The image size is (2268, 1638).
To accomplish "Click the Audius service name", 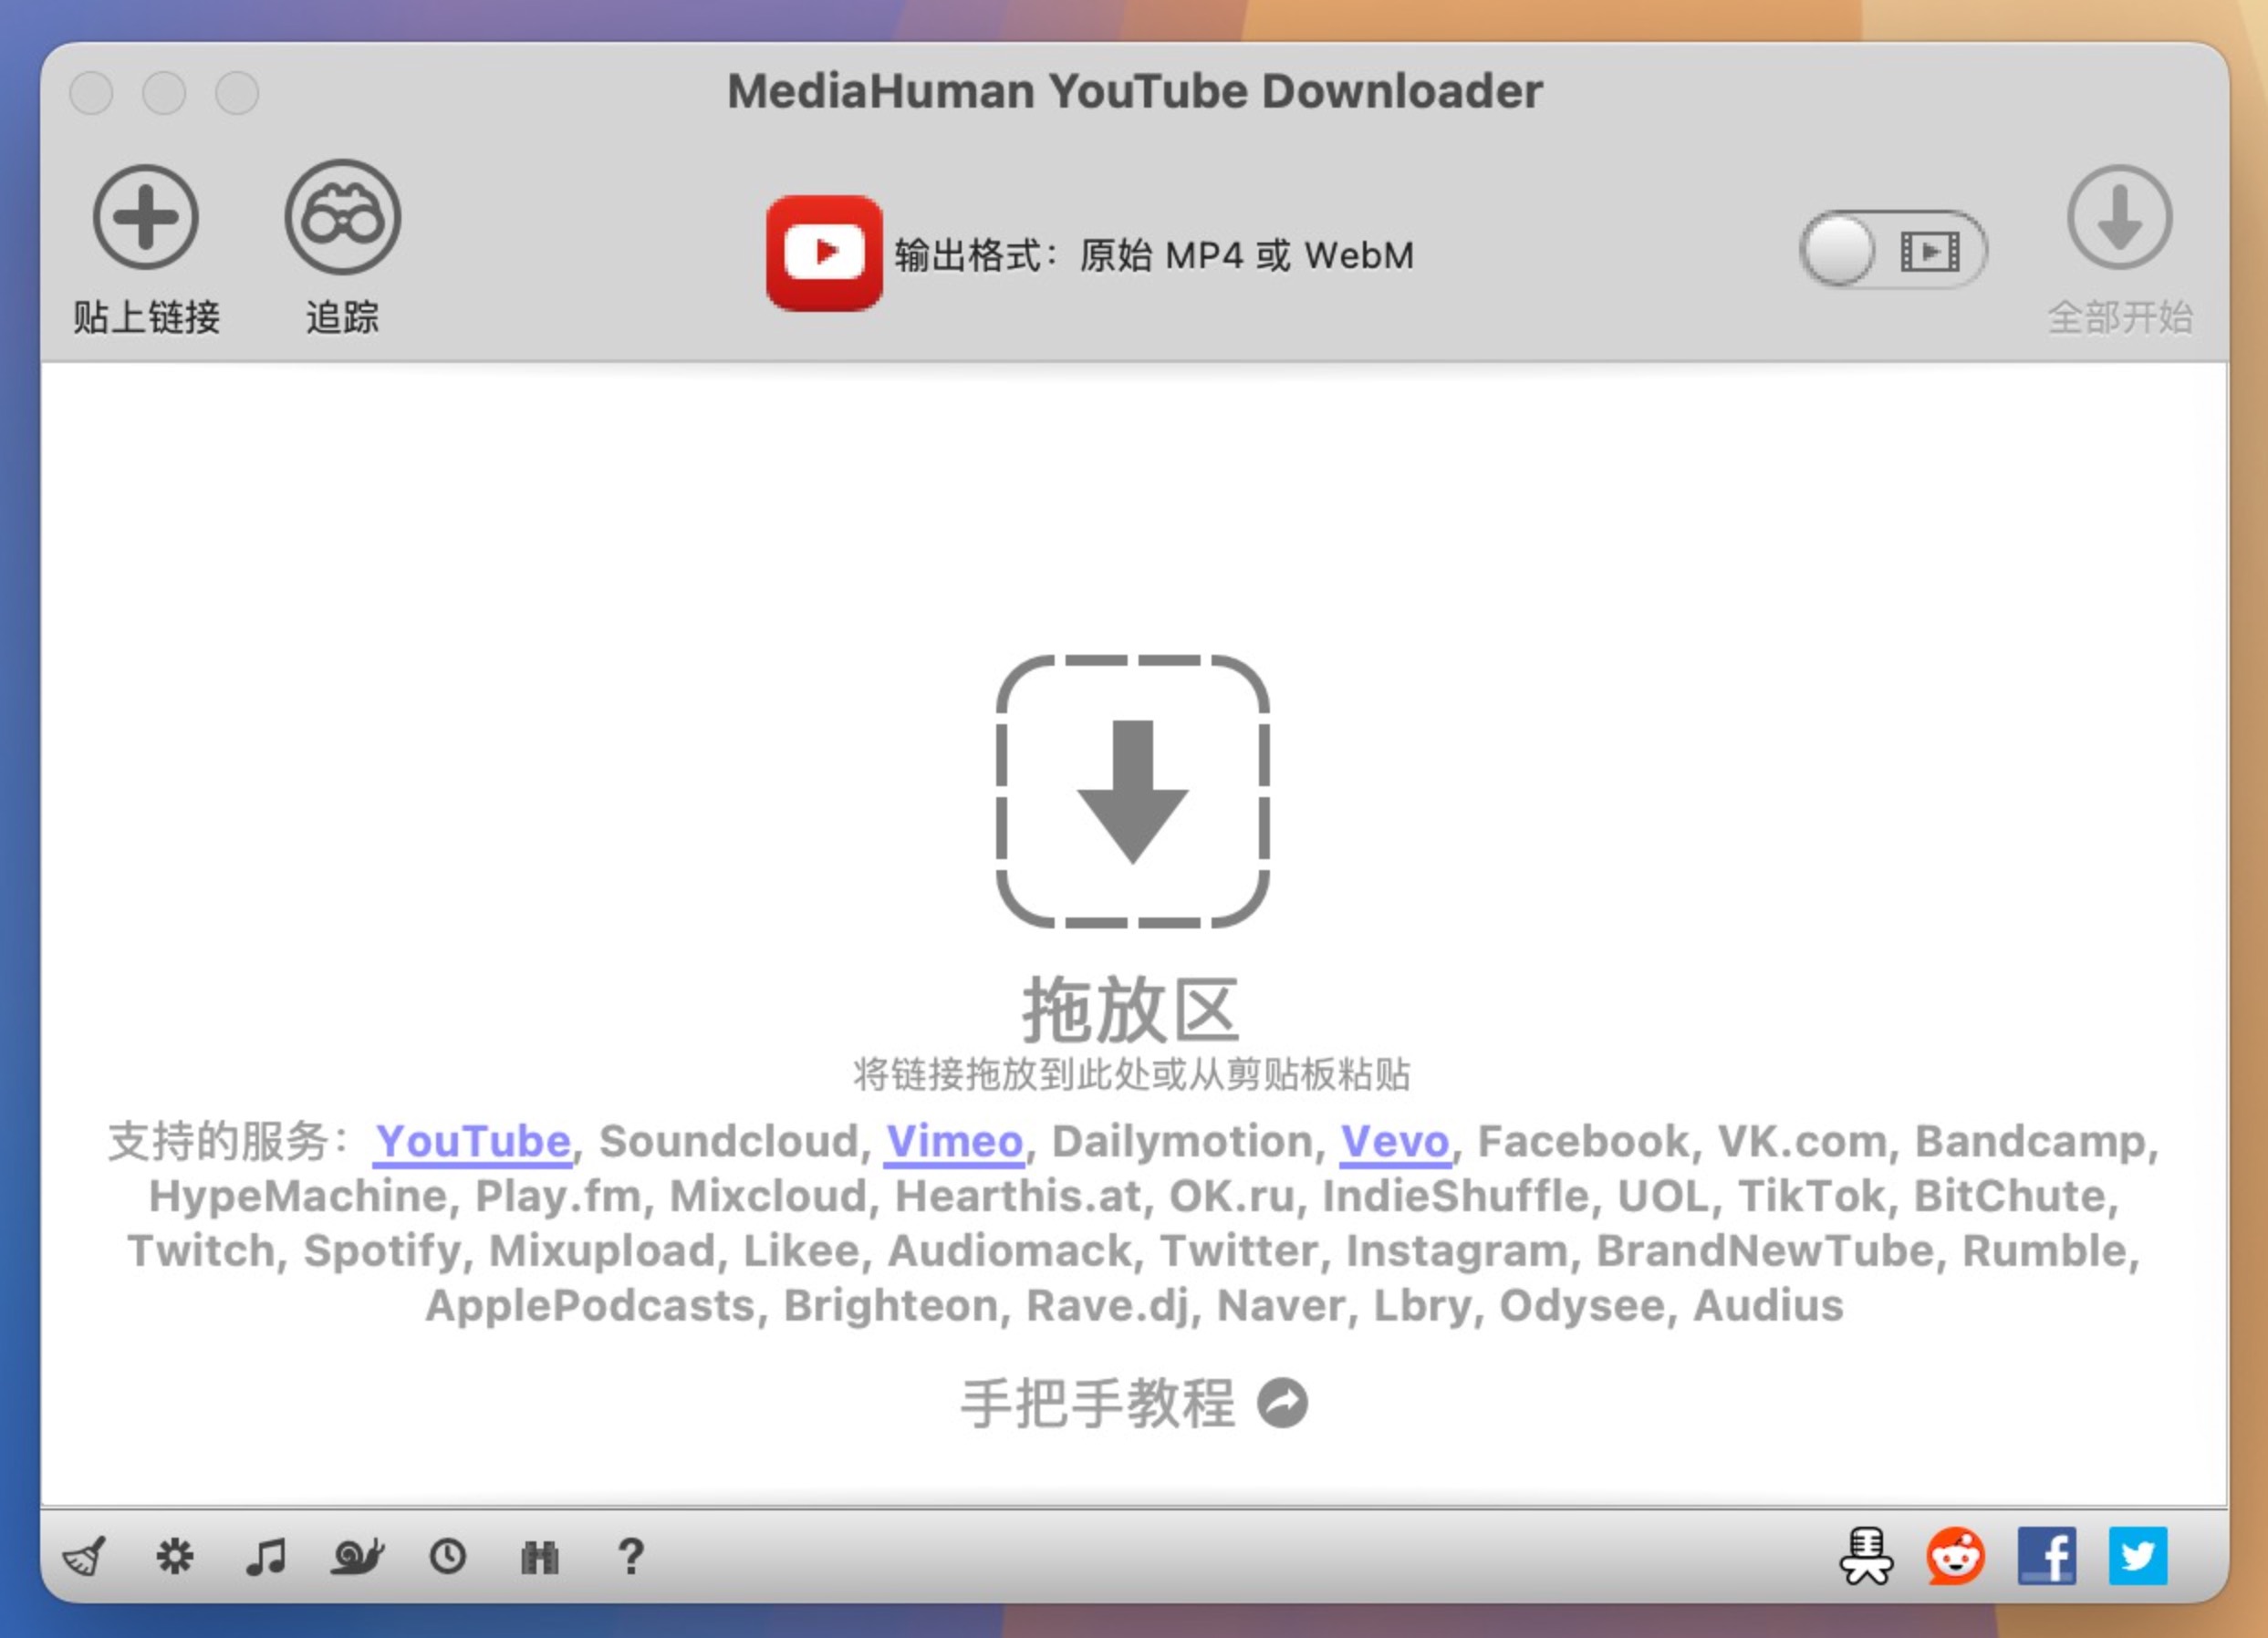I will point(1768,1305).
